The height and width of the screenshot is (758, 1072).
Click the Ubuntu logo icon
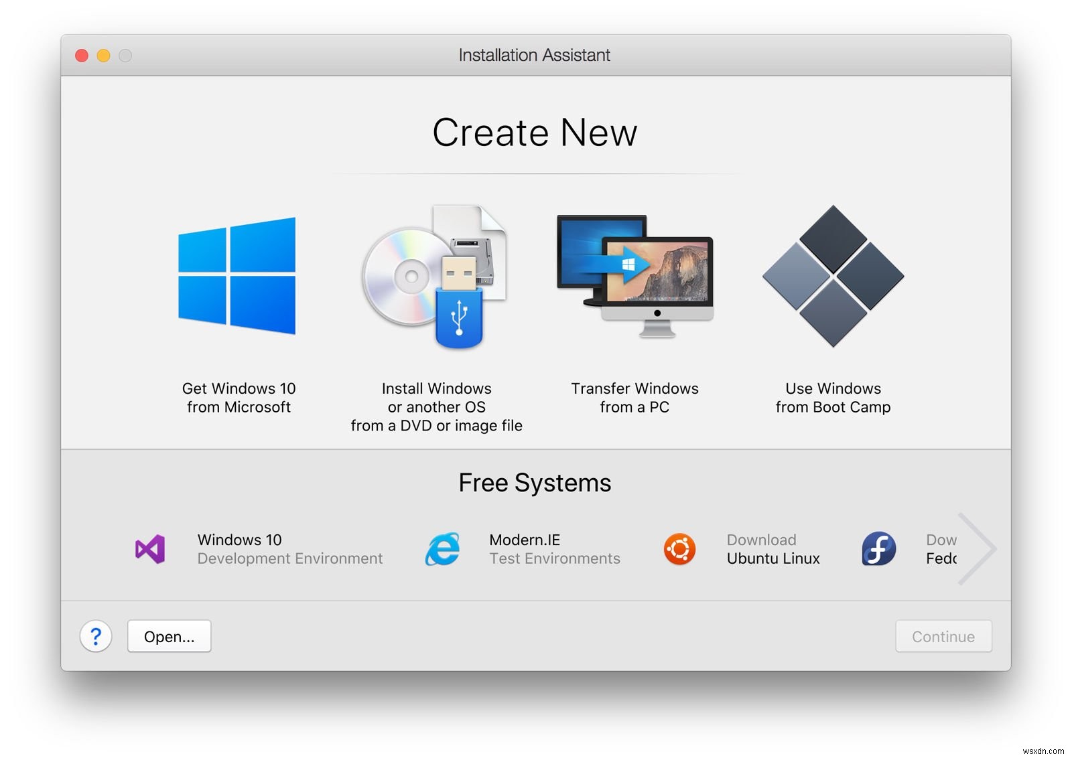pos(679,548)
